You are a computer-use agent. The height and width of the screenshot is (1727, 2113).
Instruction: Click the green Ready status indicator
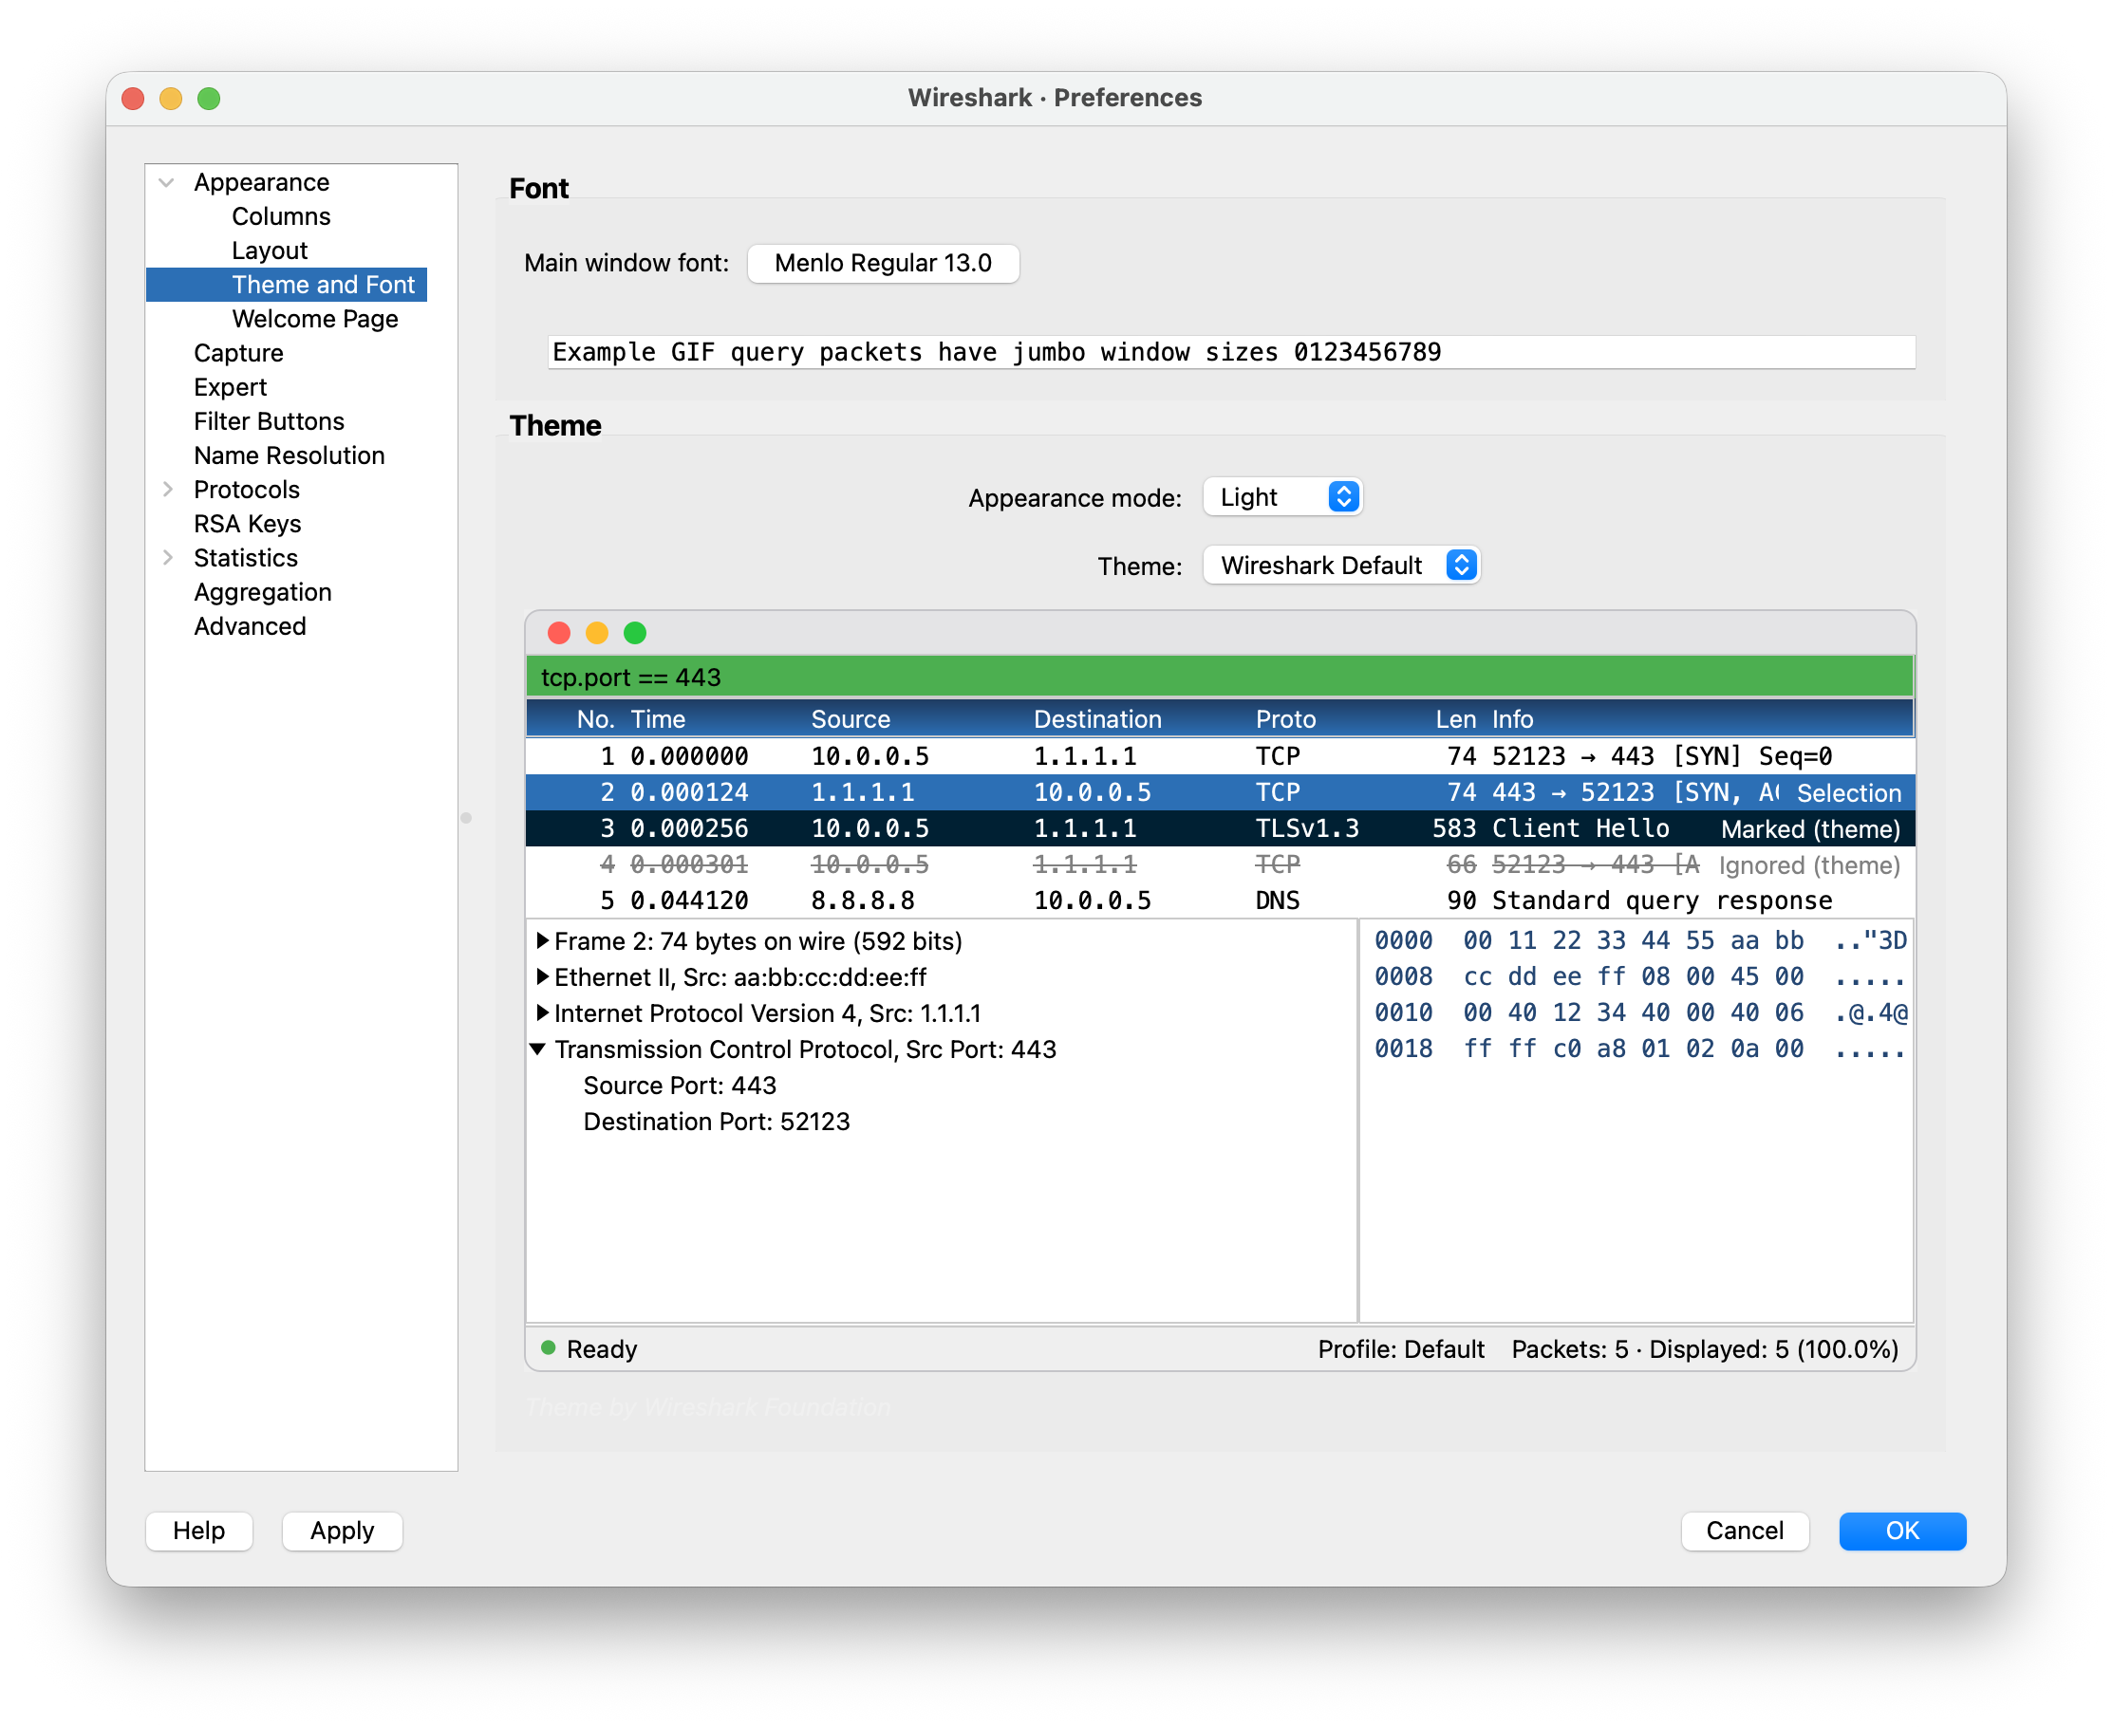coord(548,1349)
